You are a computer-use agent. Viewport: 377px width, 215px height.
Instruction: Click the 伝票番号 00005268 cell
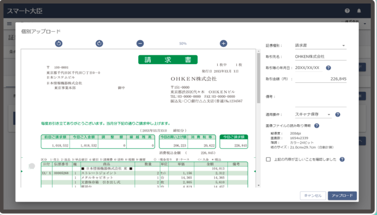[61, 173]
